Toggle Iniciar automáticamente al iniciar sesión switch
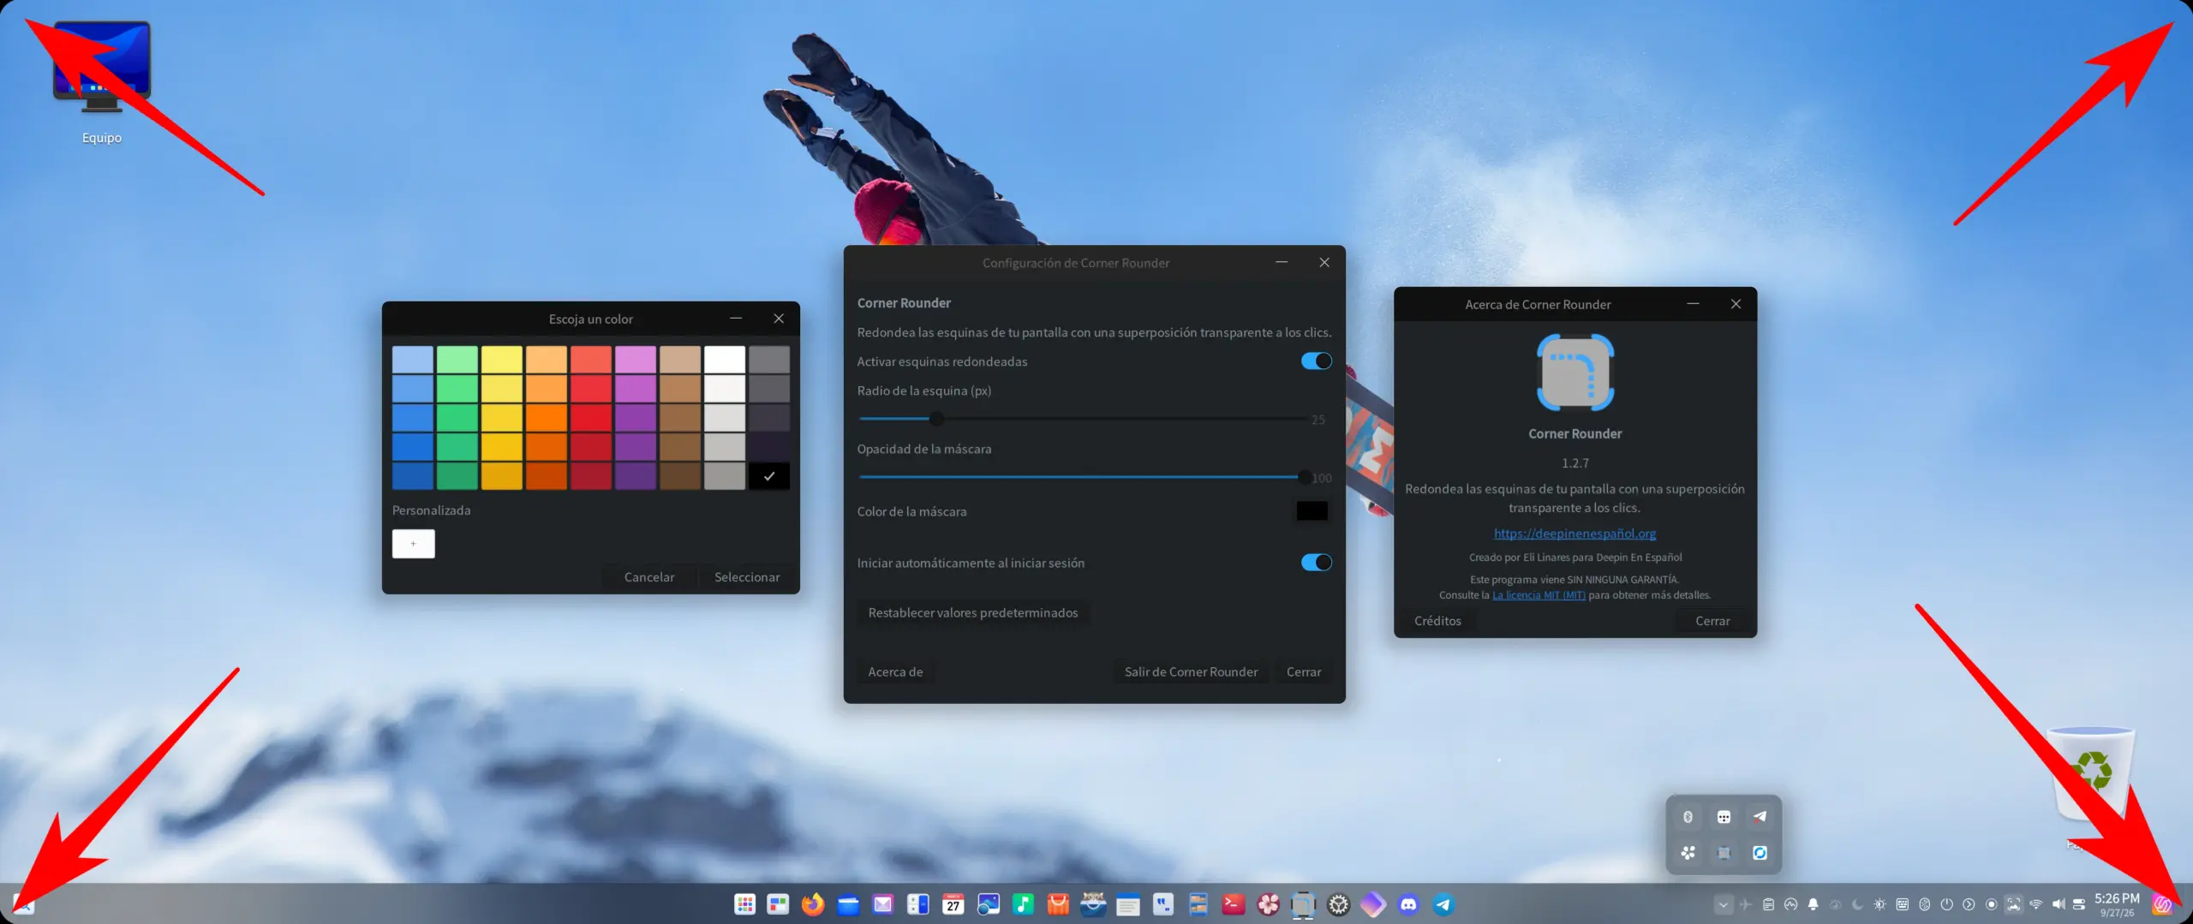2193x924 pixels. point(1316,563)
